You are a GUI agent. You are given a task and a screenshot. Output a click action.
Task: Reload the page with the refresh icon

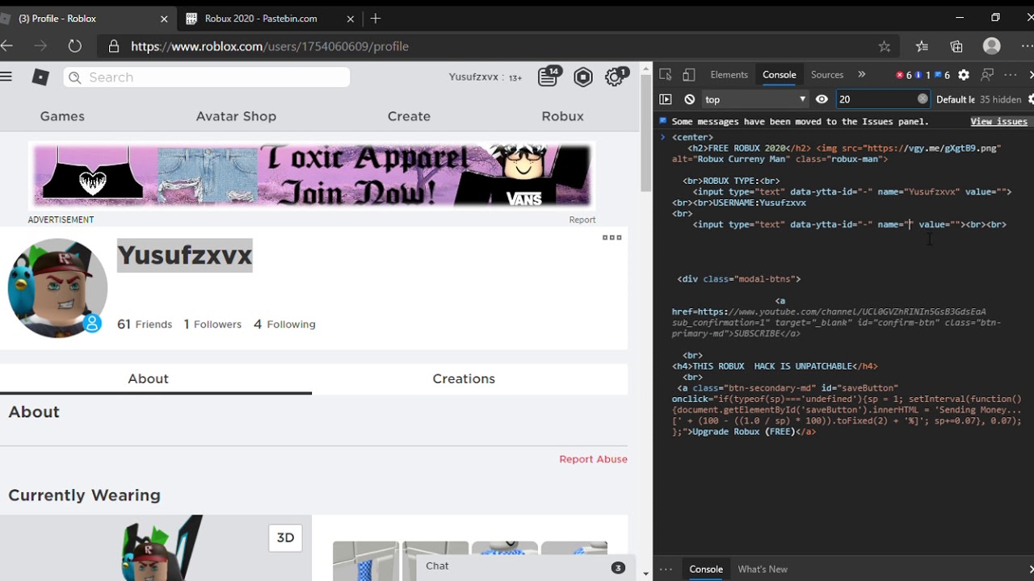tap(75, 46)
